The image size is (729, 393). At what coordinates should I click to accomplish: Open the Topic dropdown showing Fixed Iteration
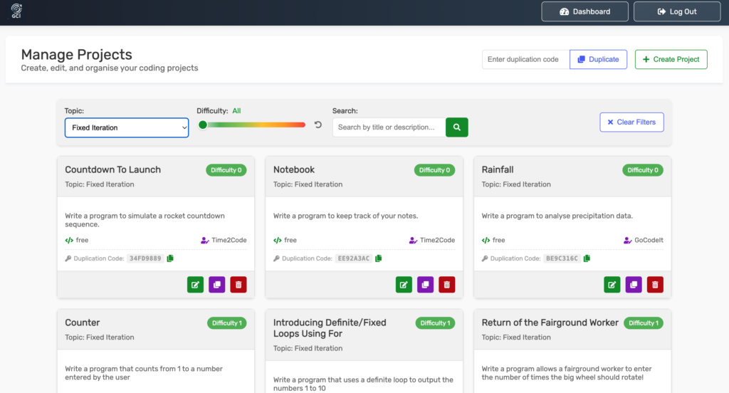[127, 127]
